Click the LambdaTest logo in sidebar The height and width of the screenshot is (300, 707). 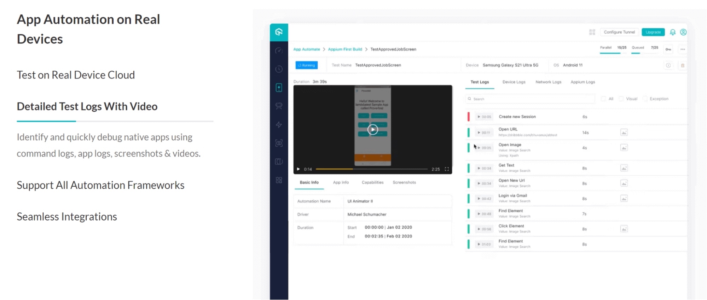coord(279,32)
